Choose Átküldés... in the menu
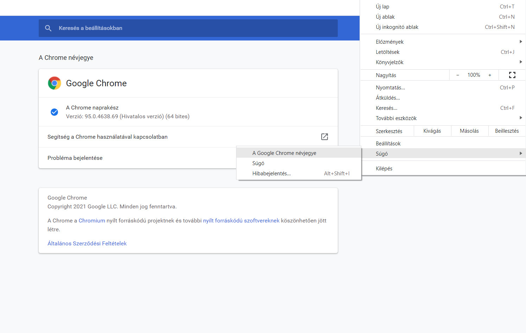Image resolution: width=526 pixels, height=333 pixels. coord(443,98)
